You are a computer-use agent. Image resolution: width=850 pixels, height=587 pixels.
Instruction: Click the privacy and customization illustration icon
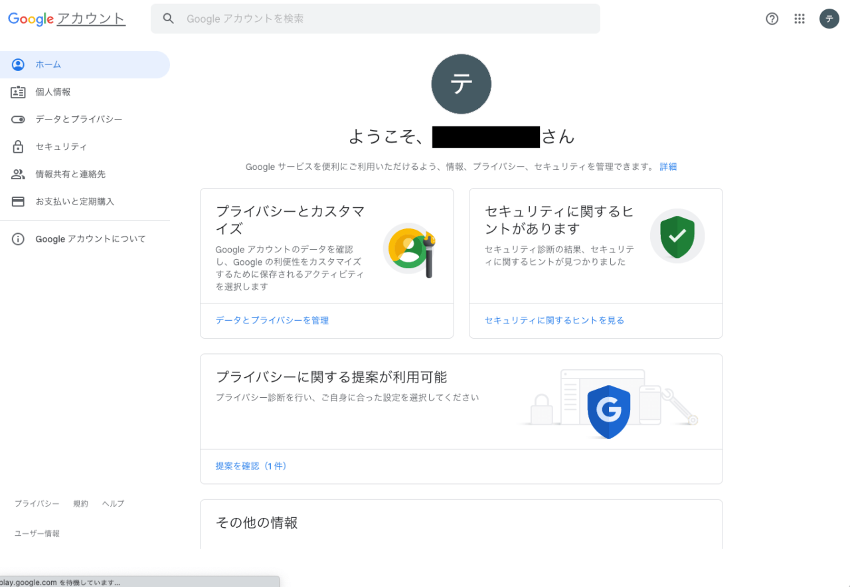(410, 250)
